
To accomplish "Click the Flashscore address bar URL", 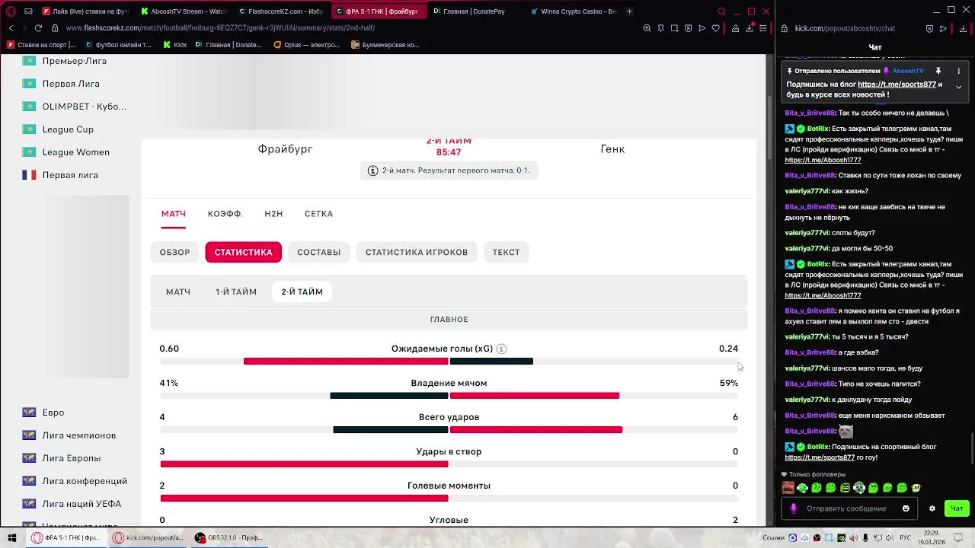I will point(220,28).
